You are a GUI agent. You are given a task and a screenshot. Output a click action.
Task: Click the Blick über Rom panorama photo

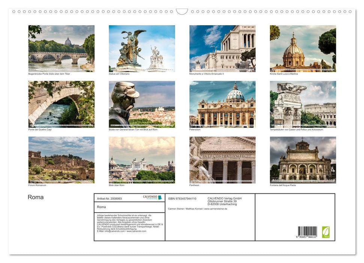142,160
